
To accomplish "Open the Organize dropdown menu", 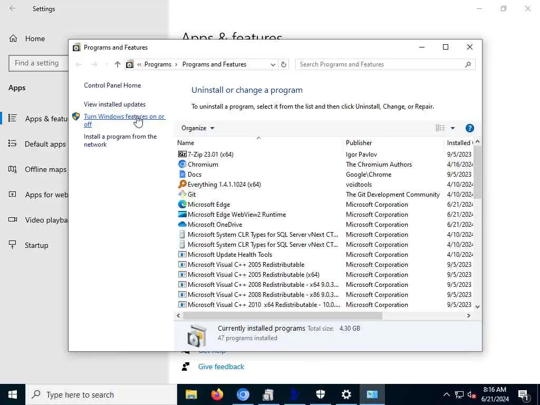I will tap(198, 128).
